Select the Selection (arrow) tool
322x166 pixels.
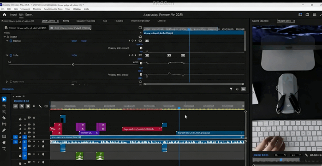click(4, 99)
